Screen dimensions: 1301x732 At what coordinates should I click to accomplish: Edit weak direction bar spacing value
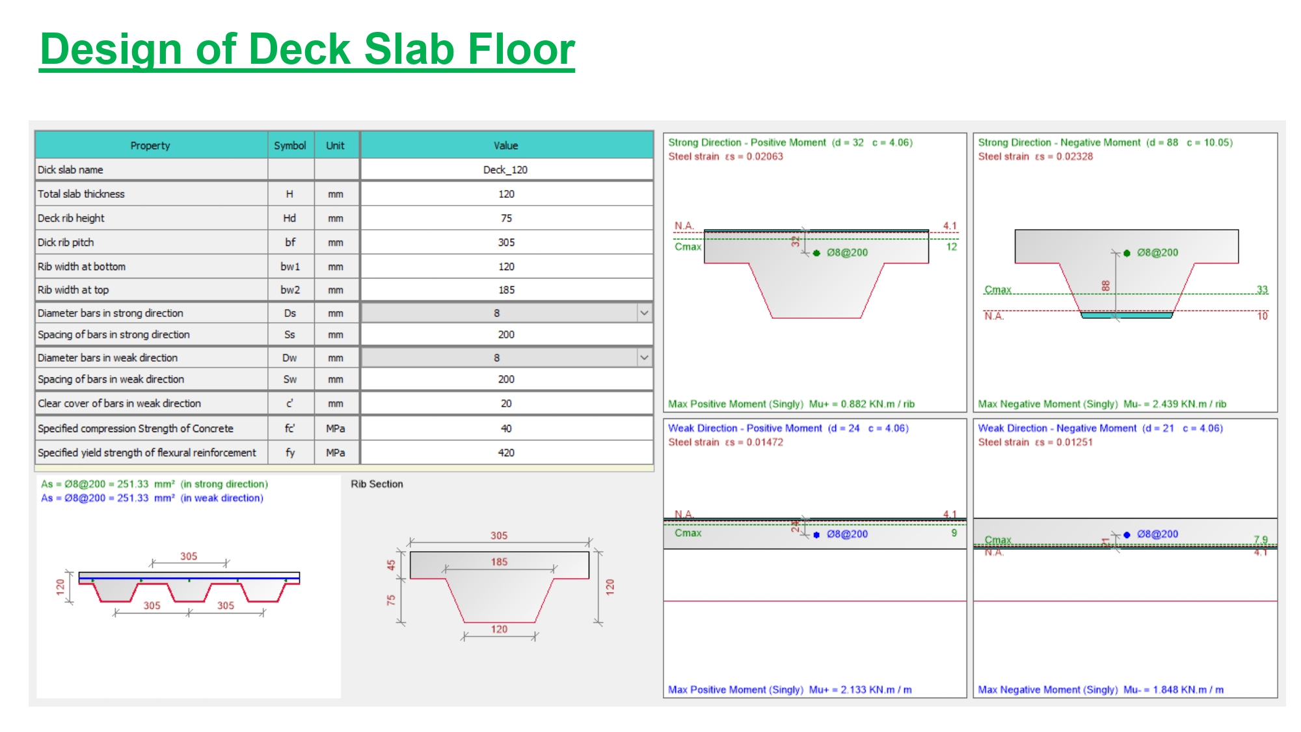pyautogui.click(x=506, y=379)
